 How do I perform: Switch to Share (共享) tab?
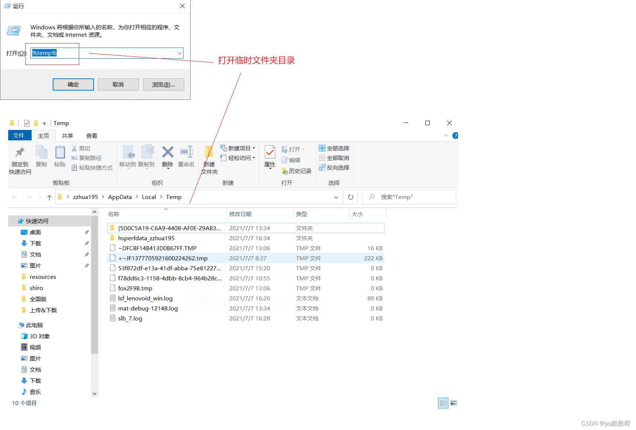68,136
